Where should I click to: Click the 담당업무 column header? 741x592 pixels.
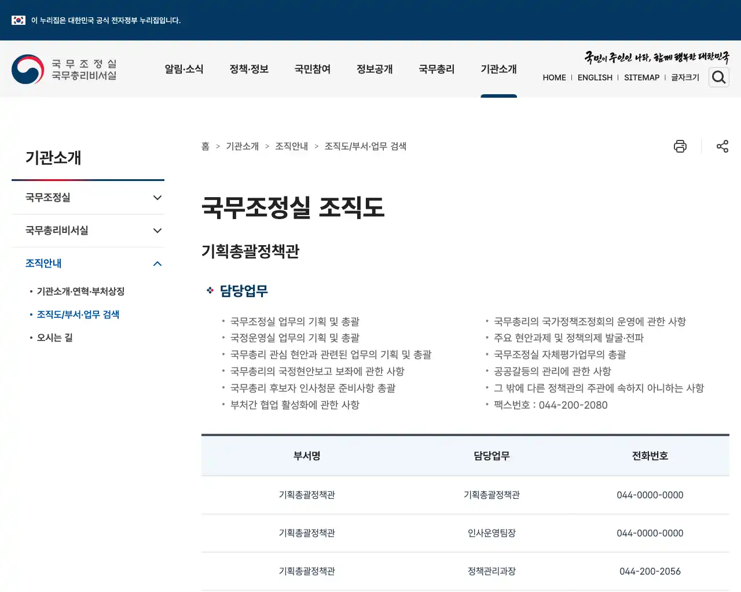(x=491, y=456)
